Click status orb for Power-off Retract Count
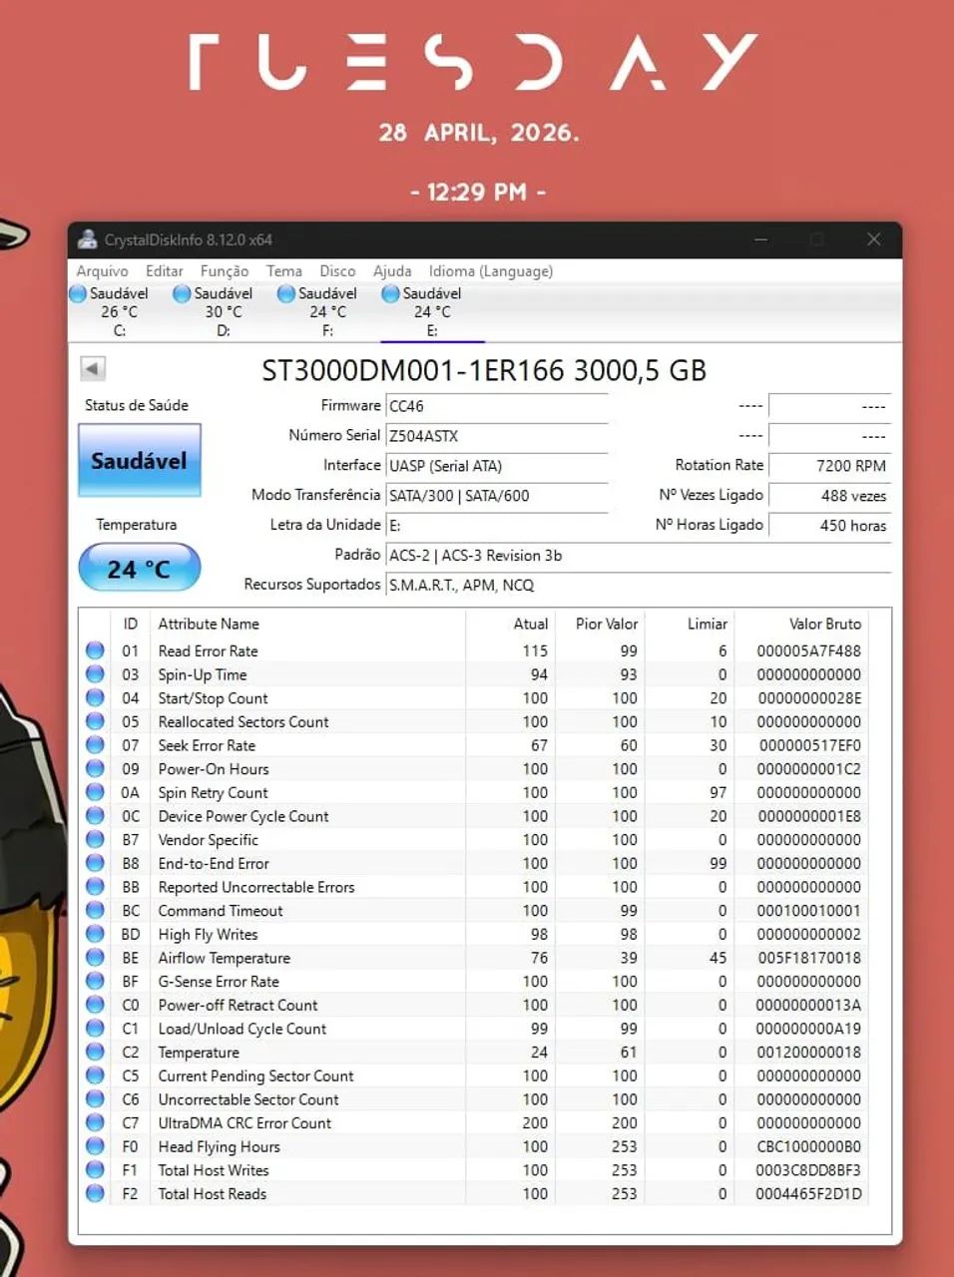This screenshot has width=954, height=1277. (95, 1005)
